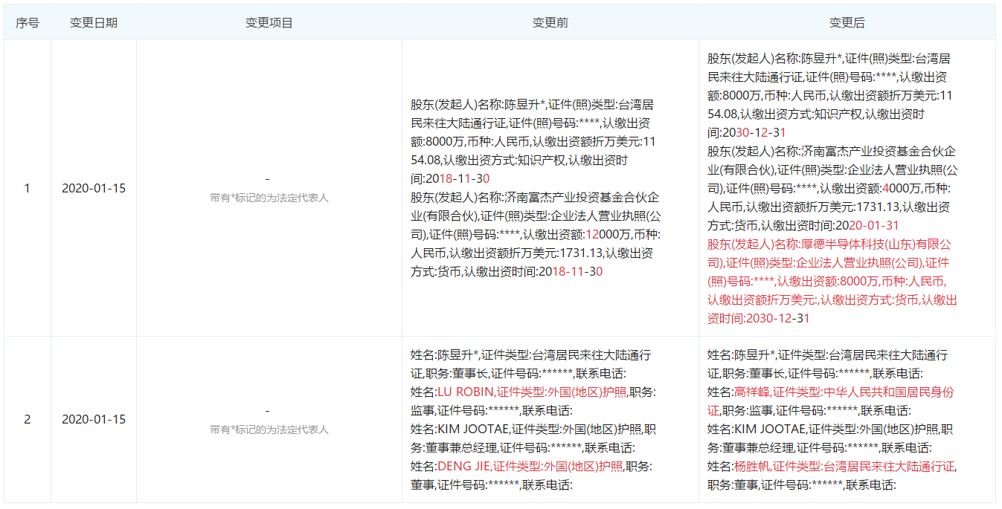Click the serial number 2 cell

28,419
